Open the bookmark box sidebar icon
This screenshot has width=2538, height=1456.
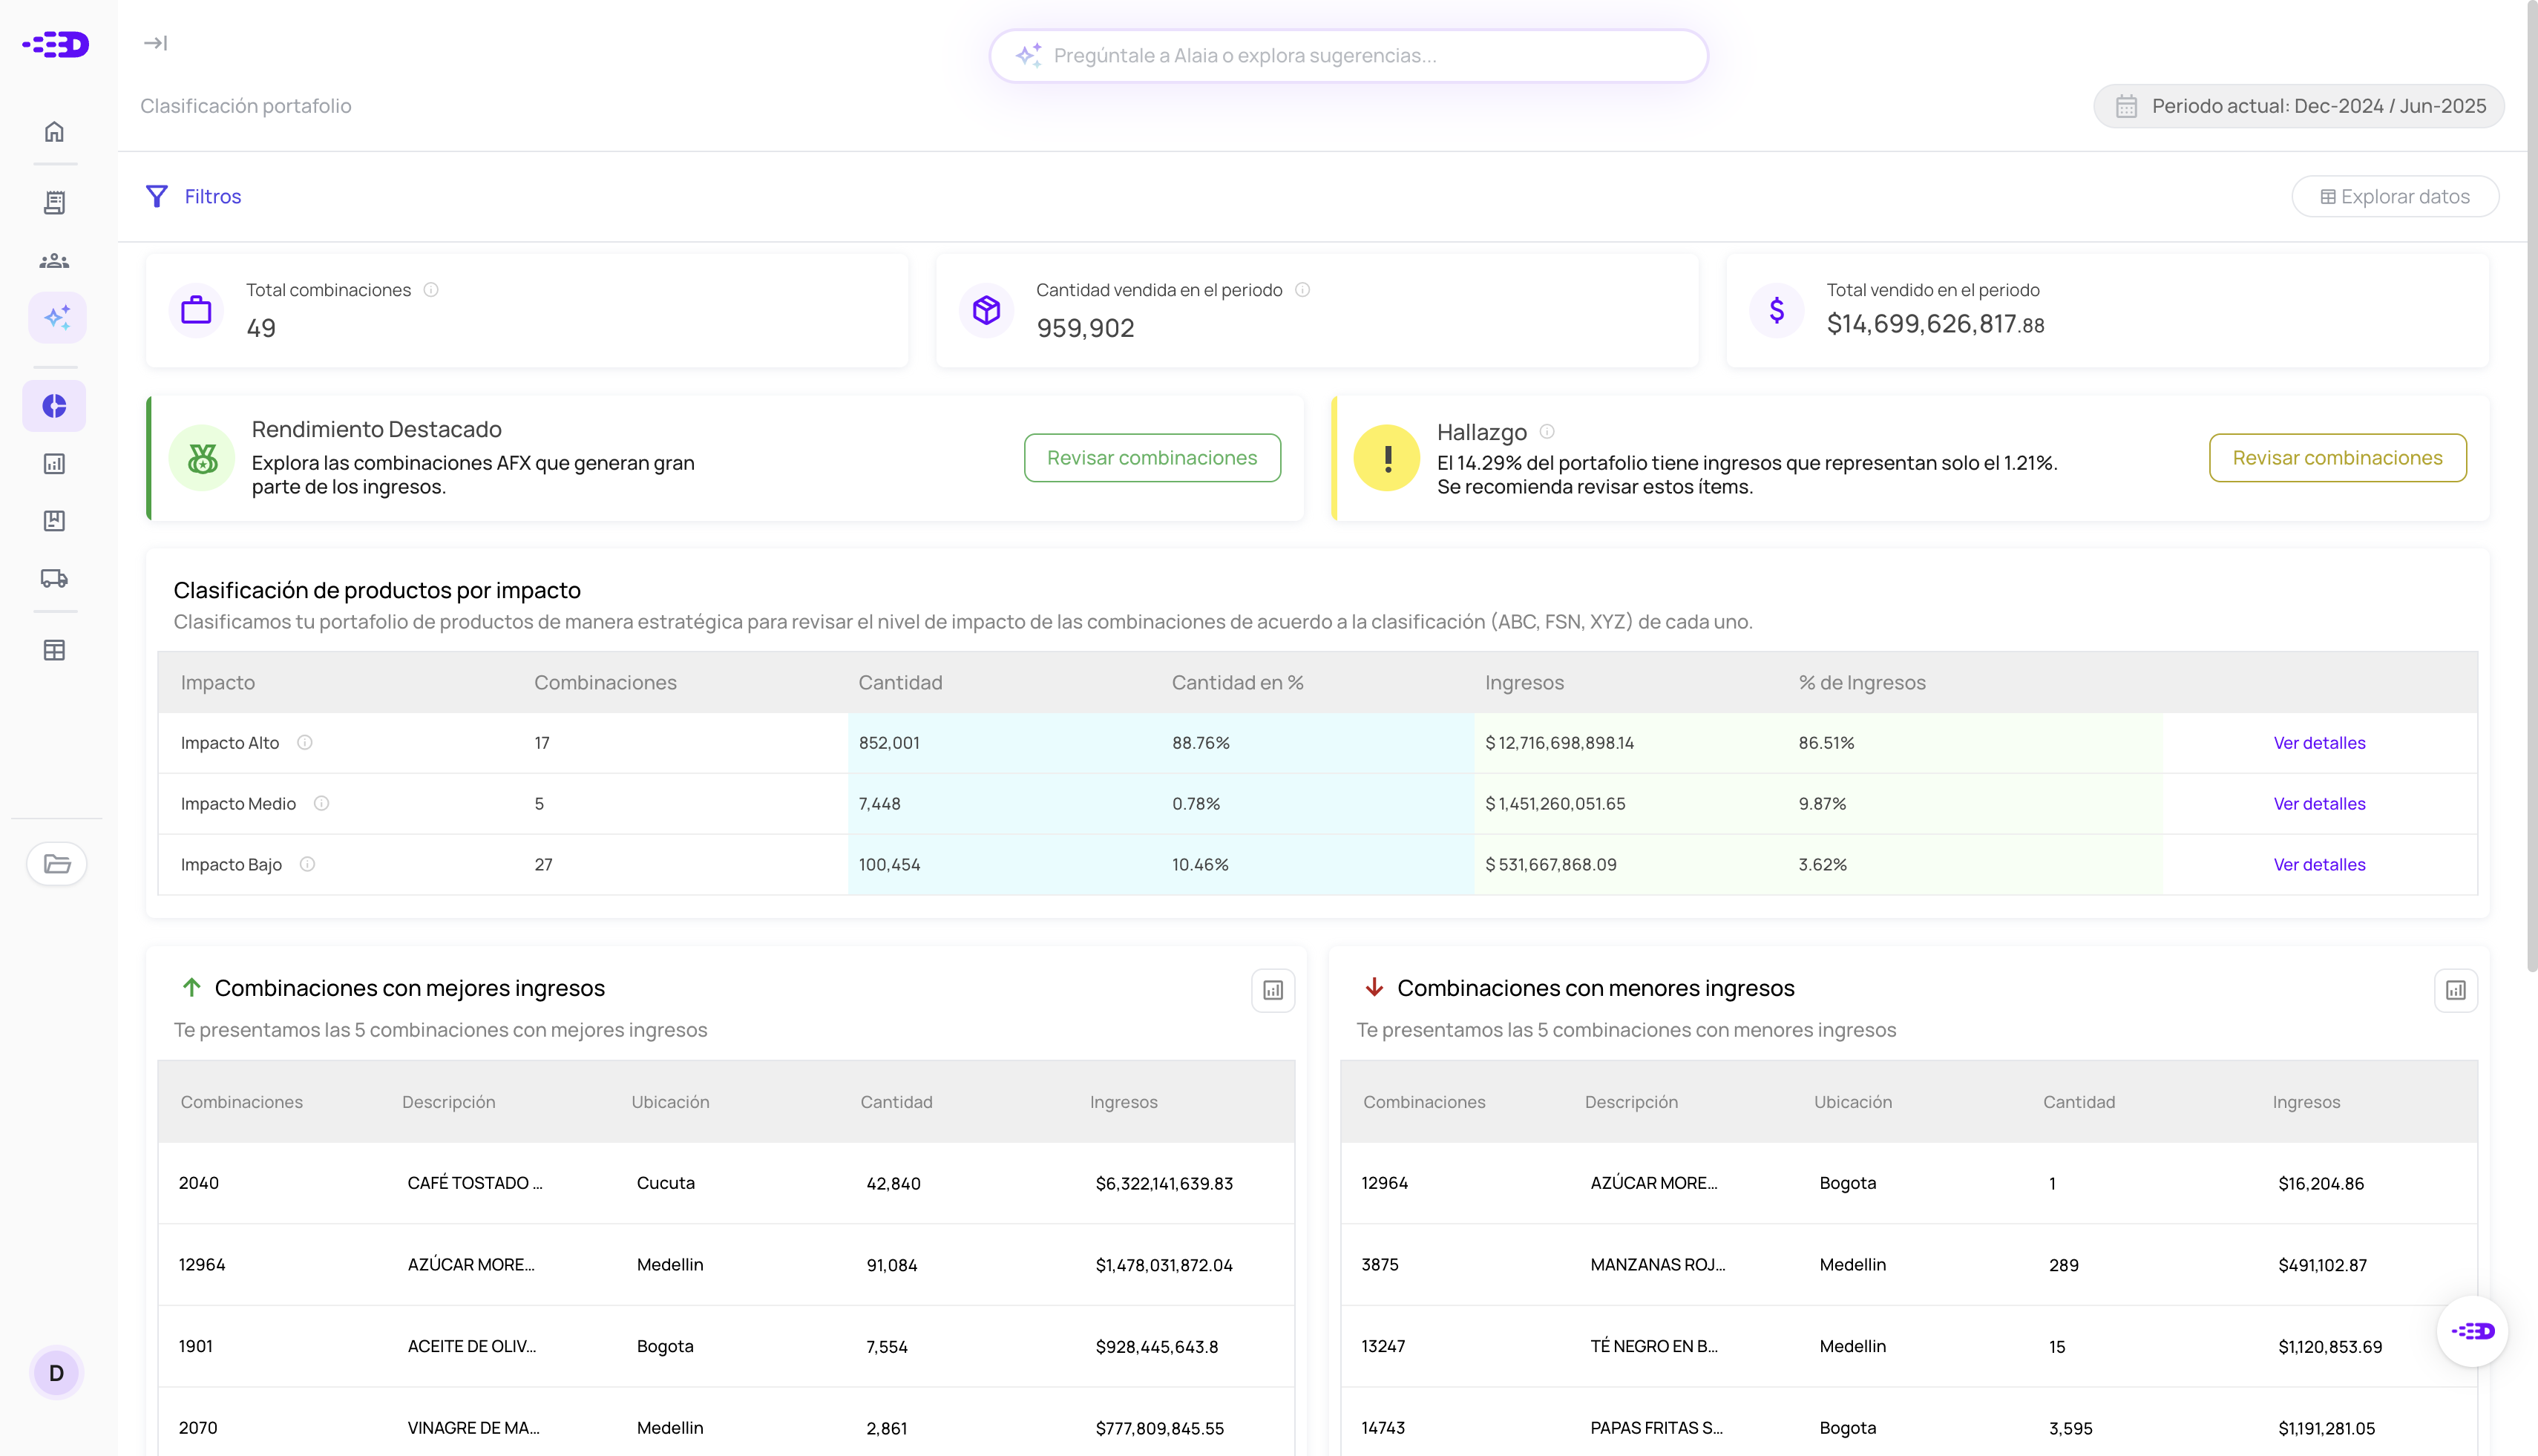click(x=54, y=520)
